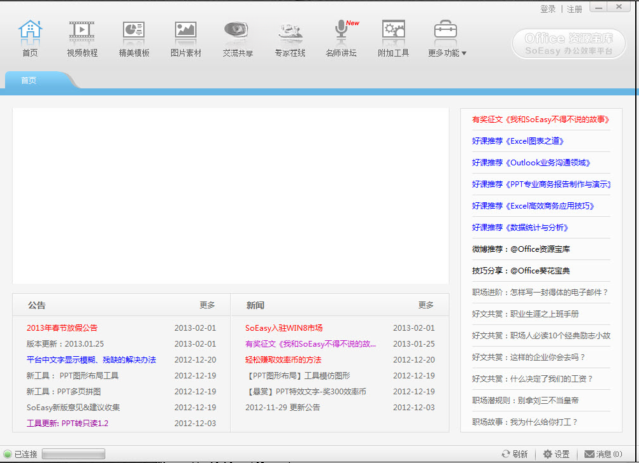Open 好文共赏：职业生涯之上班手册

[x=526, y=314]
